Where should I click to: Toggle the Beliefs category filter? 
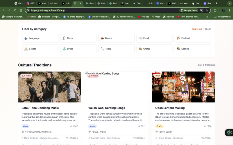tap(40, 49)
